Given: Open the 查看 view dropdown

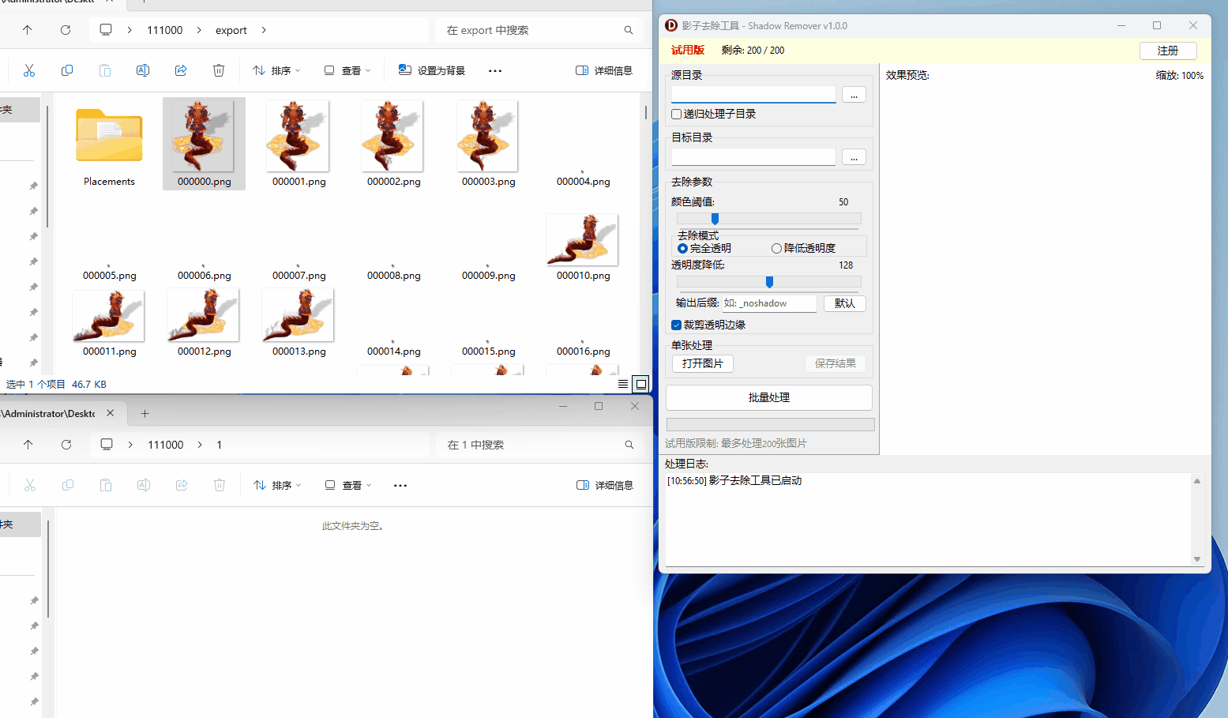Looking at the screenshot, I should (347, 70).
